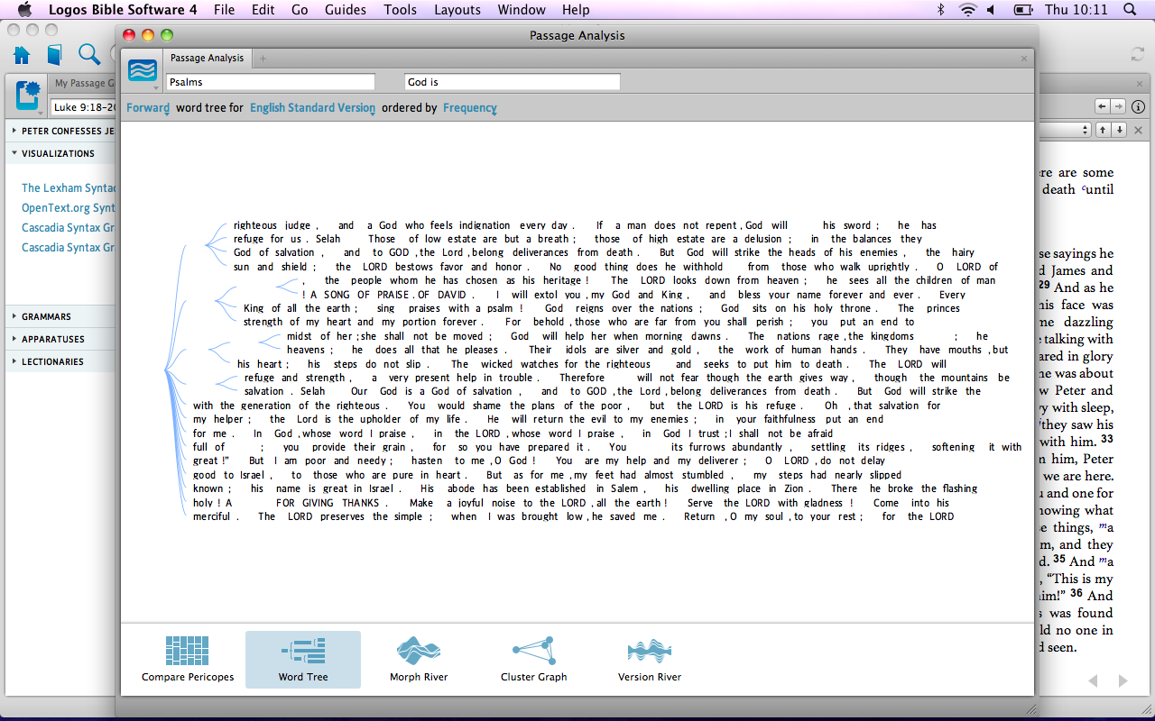Expand the Grammars section

(15, 316)
